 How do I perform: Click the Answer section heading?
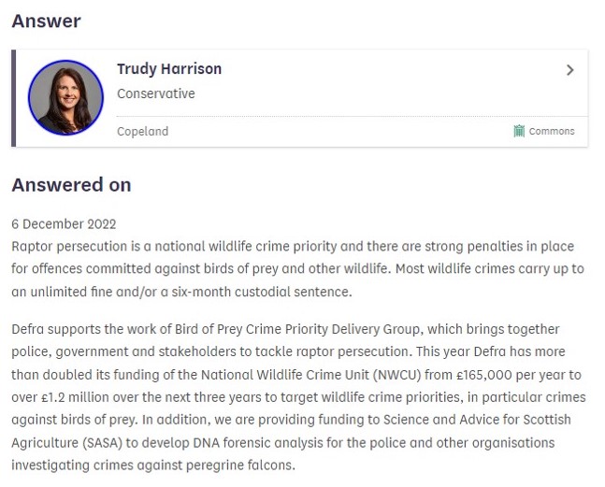[46, 21]
